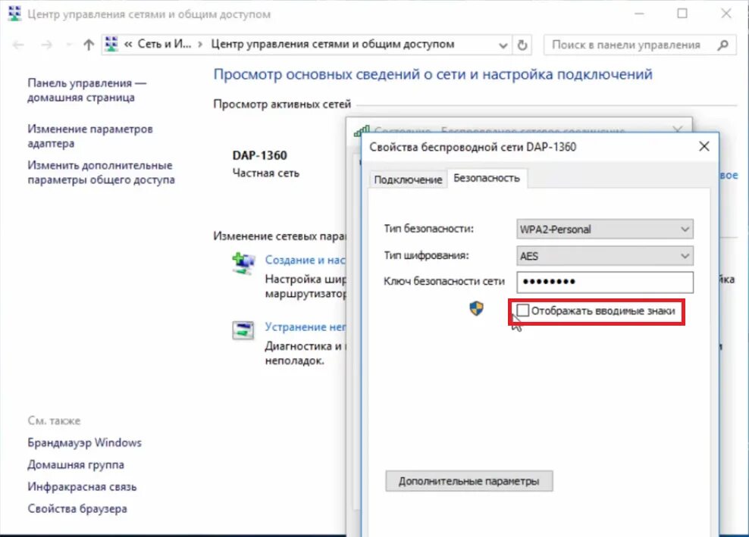This screenshot has height=537, width=749.
Task: Click the Back navigation arrow
Action: tap(18, 45)
